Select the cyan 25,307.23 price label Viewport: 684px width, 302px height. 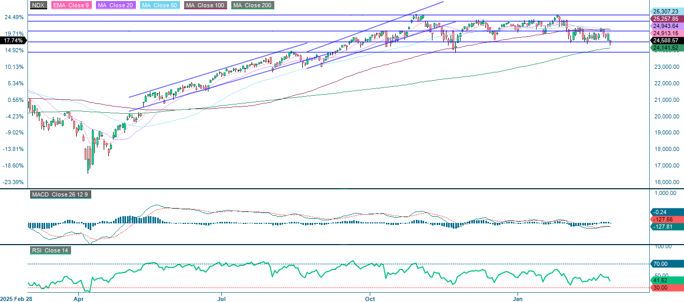pos(666,10)
